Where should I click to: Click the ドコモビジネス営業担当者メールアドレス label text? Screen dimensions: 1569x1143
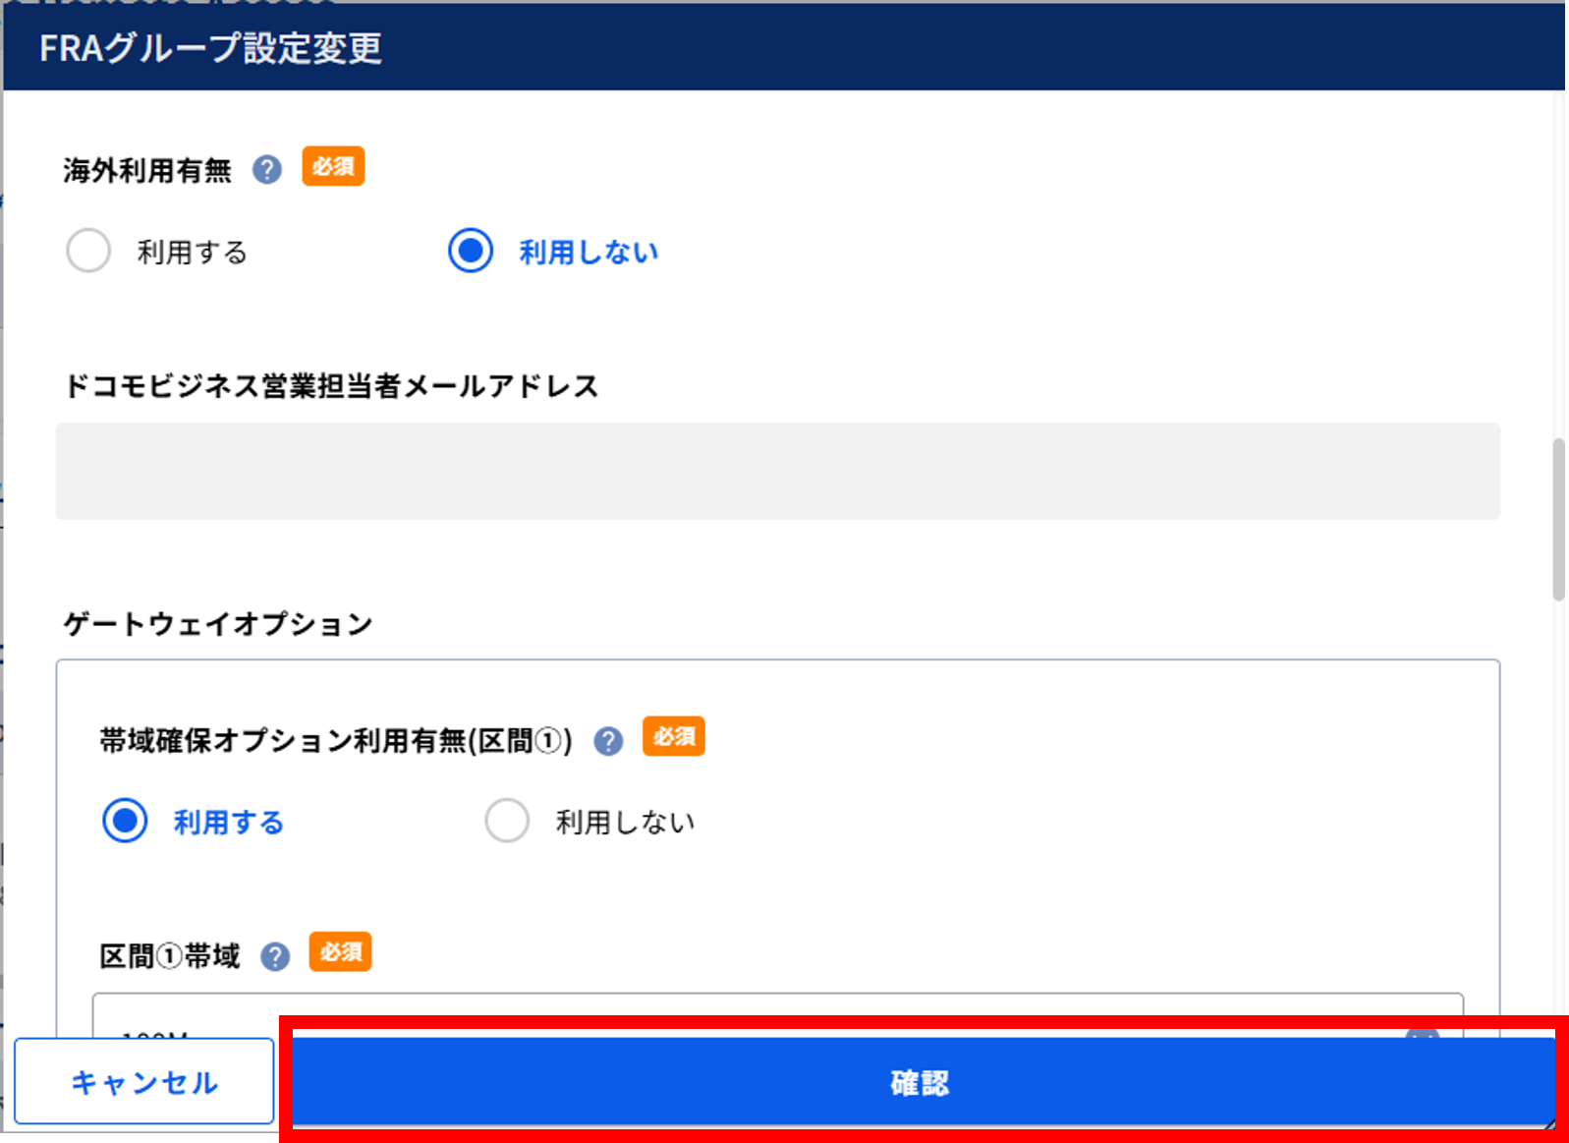[331, 386]
